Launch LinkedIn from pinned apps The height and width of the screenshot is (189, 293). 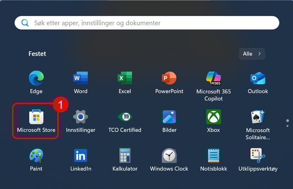pos(81,160)
